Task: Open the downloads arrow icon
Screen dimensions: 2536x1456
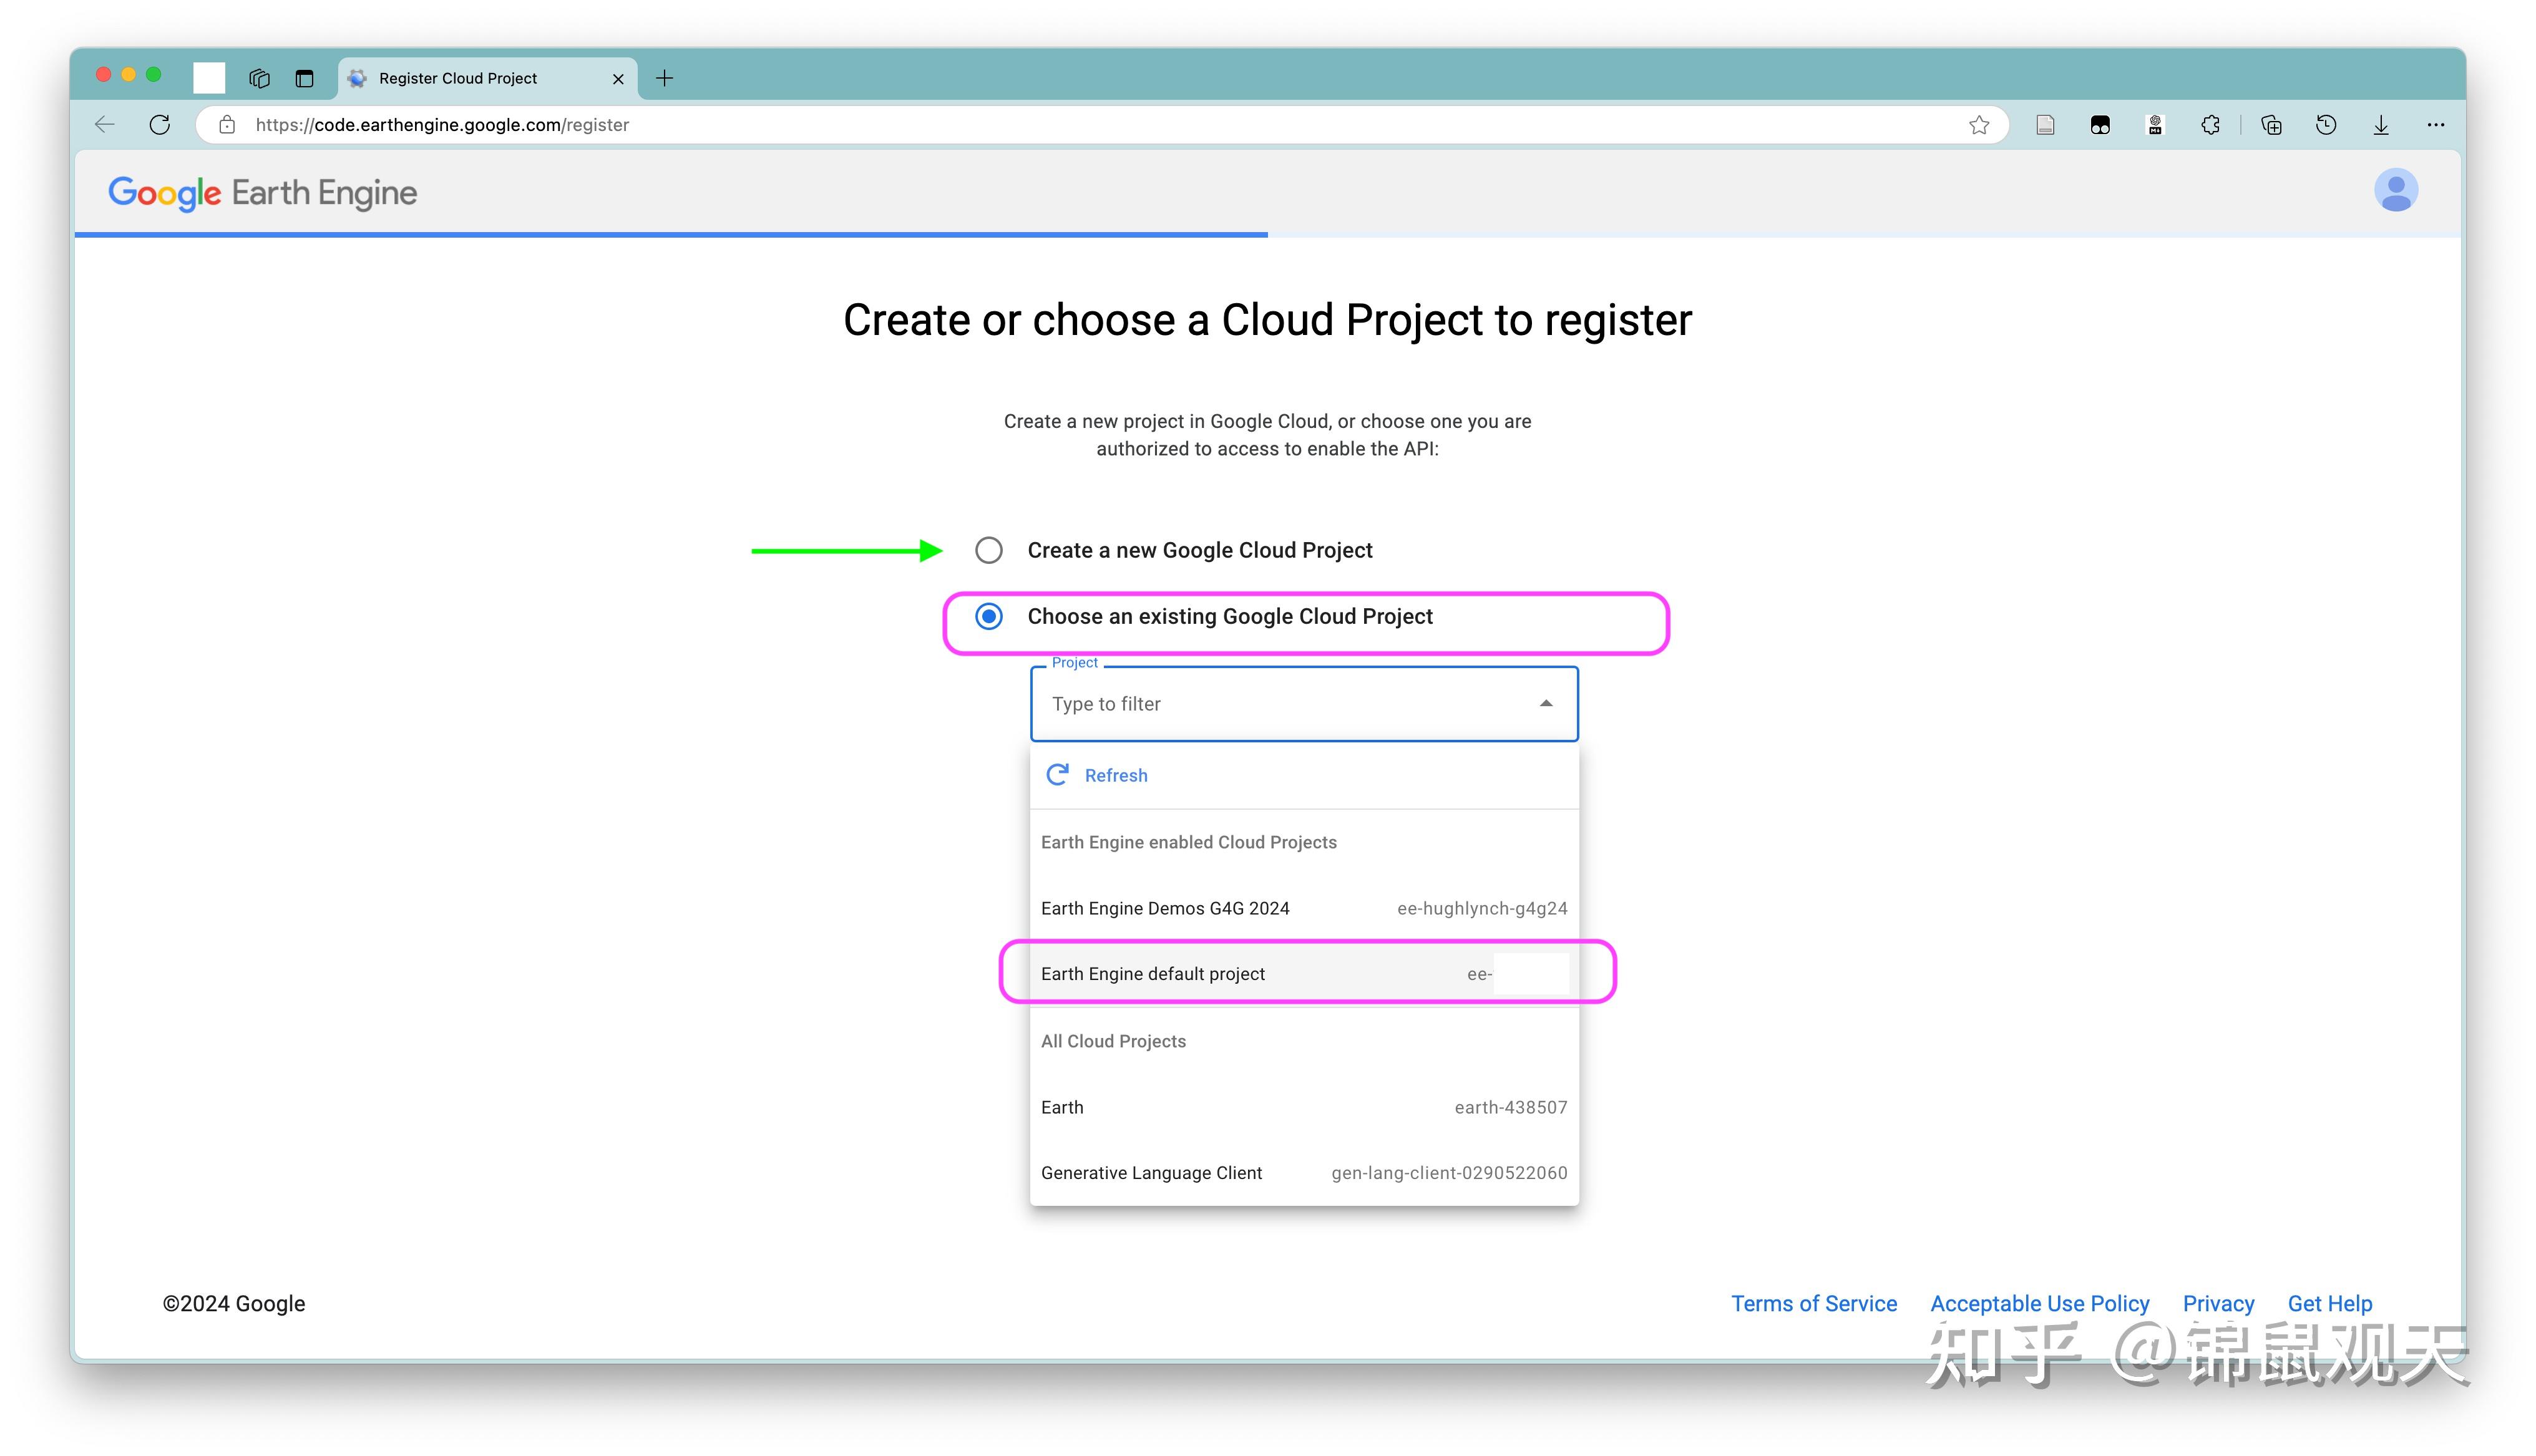Action: point(2381,125)
